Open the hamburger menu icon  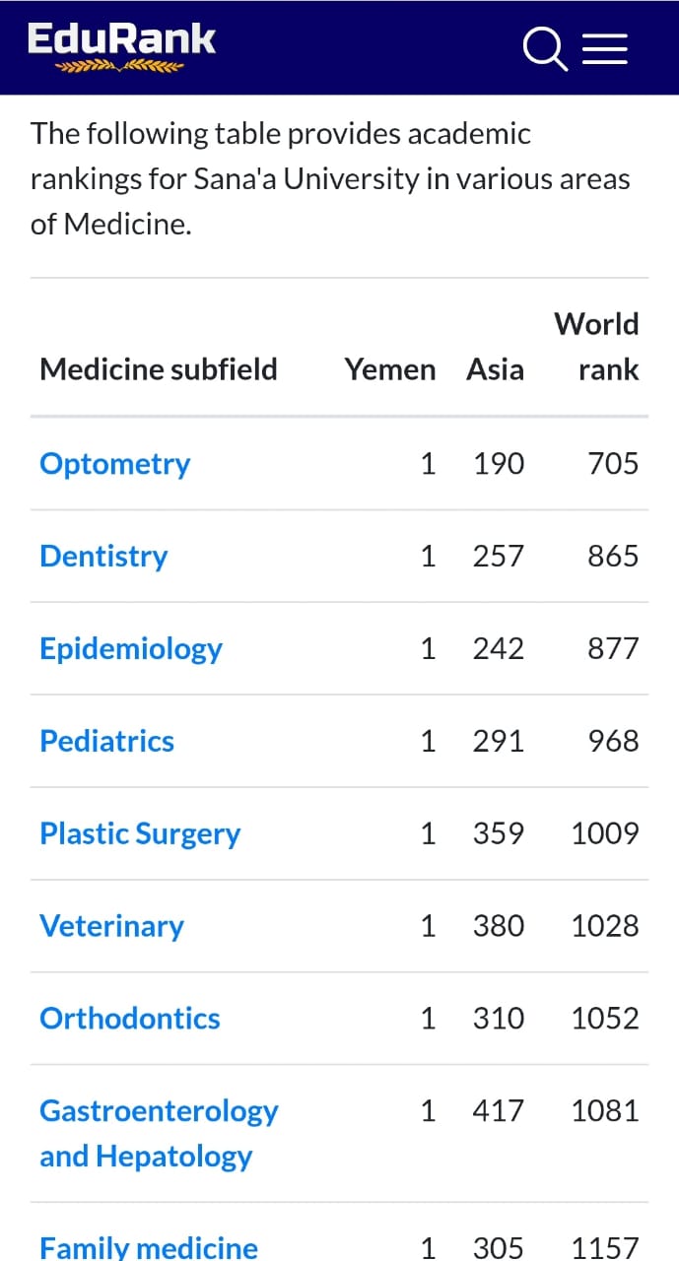click(x=604, y=48)
